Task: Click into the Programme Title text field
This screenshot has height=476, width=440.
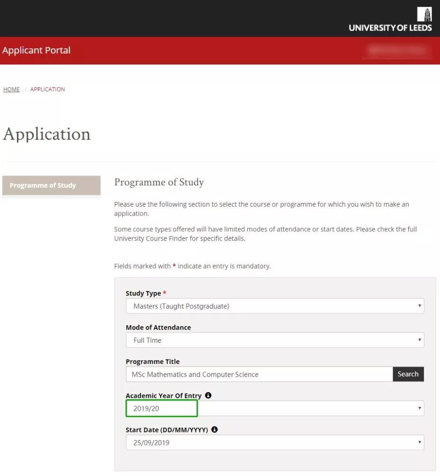Action: point(259,374)
